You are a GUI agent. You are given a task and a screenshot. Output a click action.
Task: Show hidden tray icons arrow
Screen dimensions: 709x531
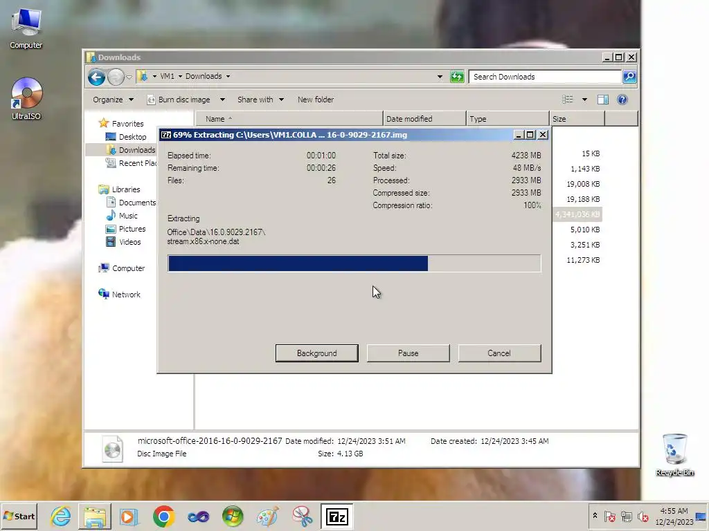coord(595,516)
